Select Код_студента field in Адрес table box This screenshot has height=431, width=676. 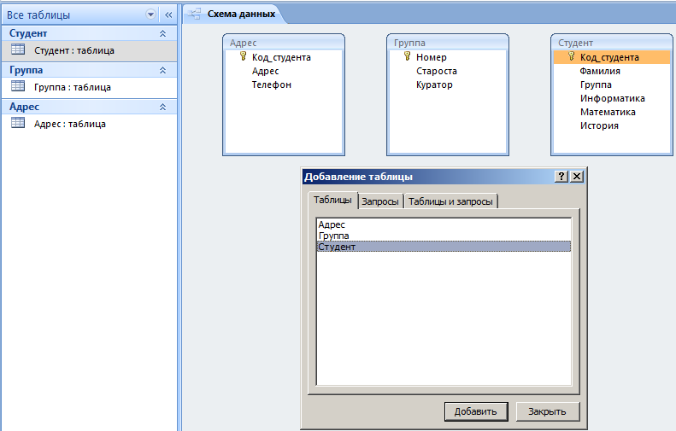[x=281, y=57]
